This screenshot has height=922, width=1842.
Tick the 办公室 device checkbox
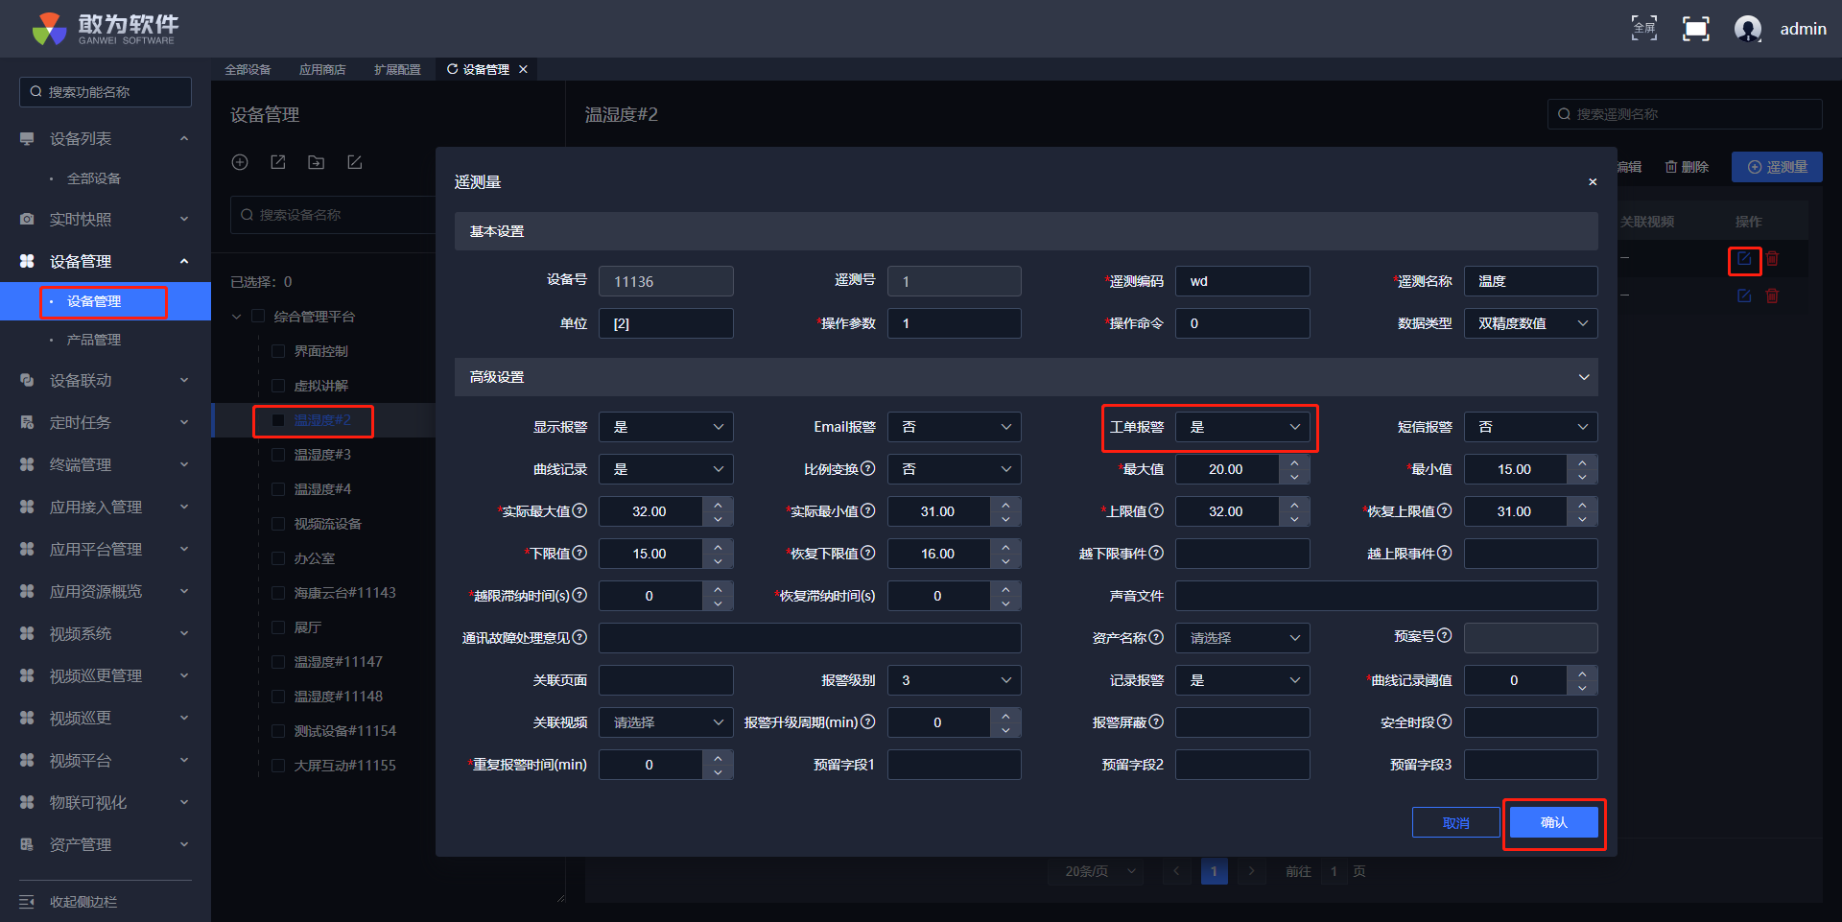(278, 558)
